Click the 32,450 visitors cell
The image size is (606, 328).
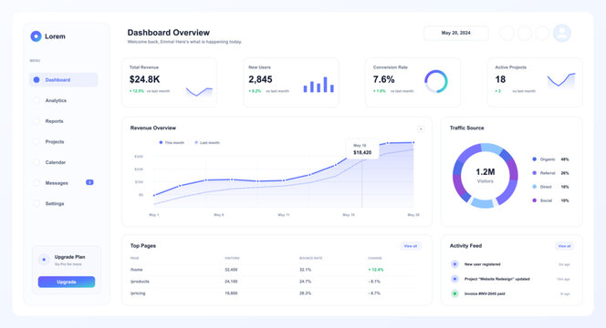pos(231,270)
